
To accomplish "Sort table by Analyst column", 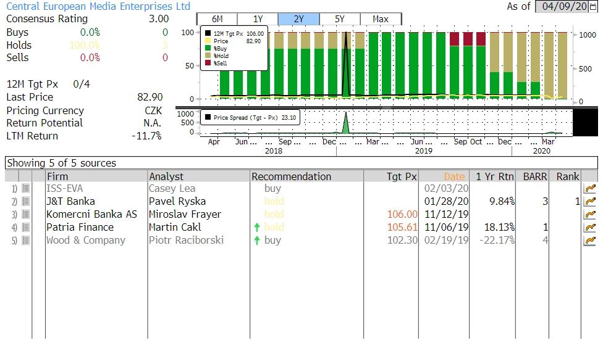I will pyautogui.click(x=199, y=176).
